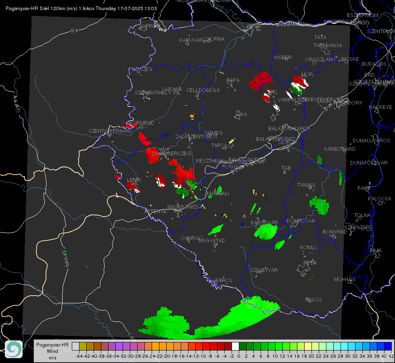Select the OROSZLANY label
The image size is (395, 363).
(x=320, y=60)
